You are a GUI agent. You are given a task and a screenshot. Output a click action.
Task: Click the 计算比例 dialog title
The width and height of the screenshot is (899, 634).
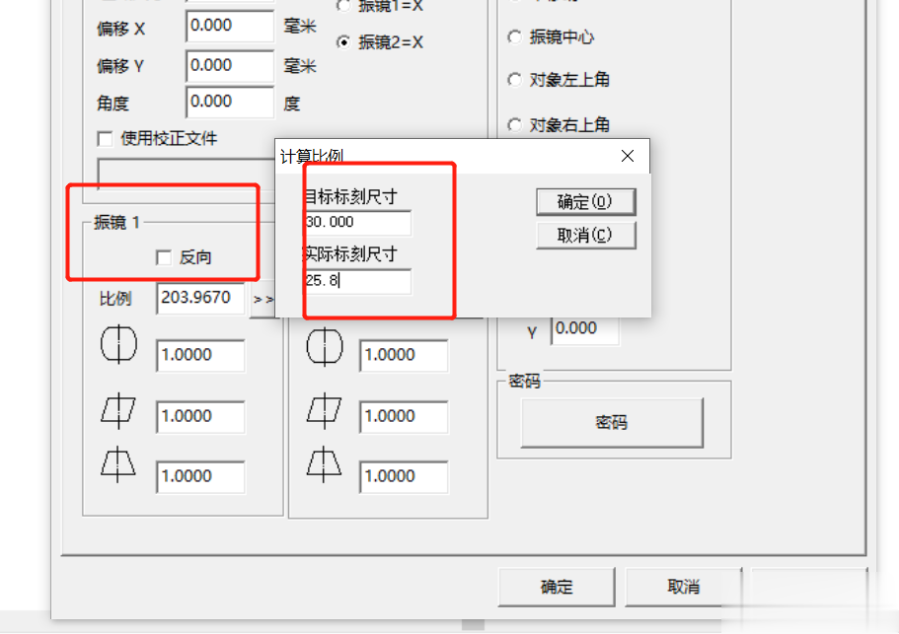[x=311, y=156]
